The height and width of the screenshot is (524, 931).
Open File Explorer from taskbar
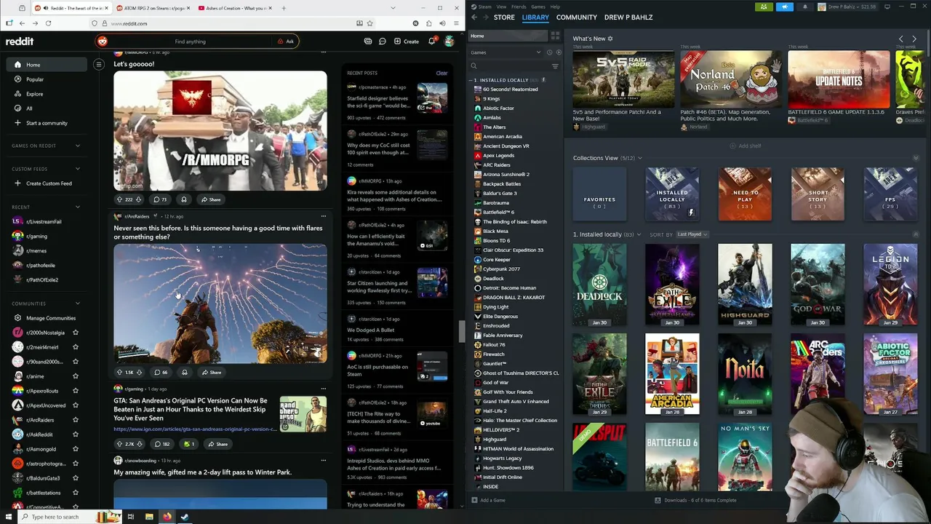(x=149, y=517)
